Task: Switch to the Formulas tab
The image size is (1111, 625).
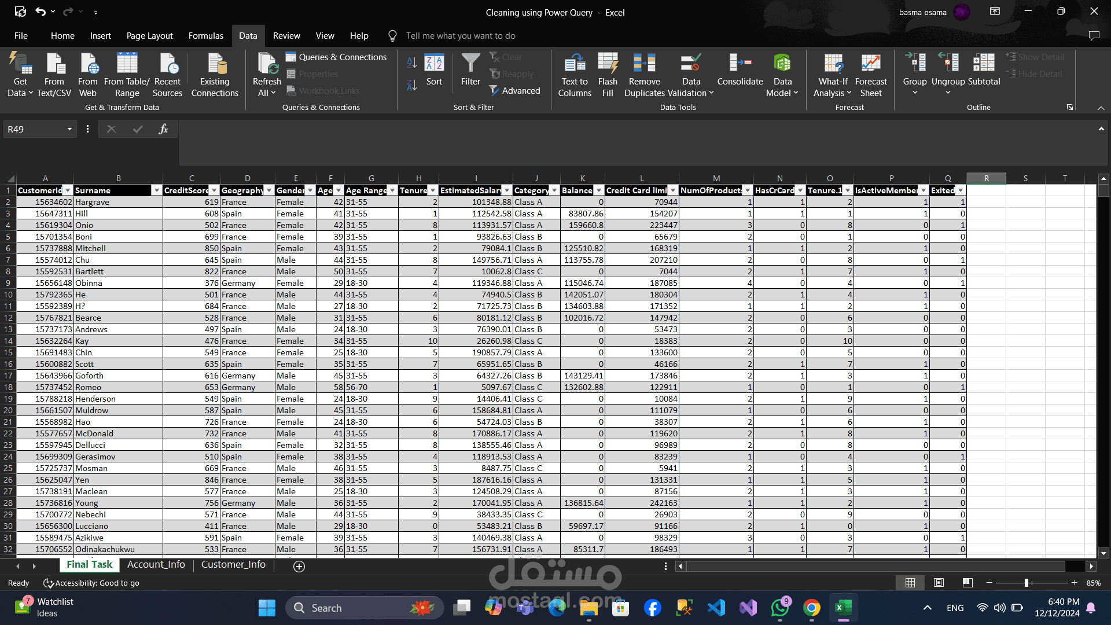Action: point(206,36)
